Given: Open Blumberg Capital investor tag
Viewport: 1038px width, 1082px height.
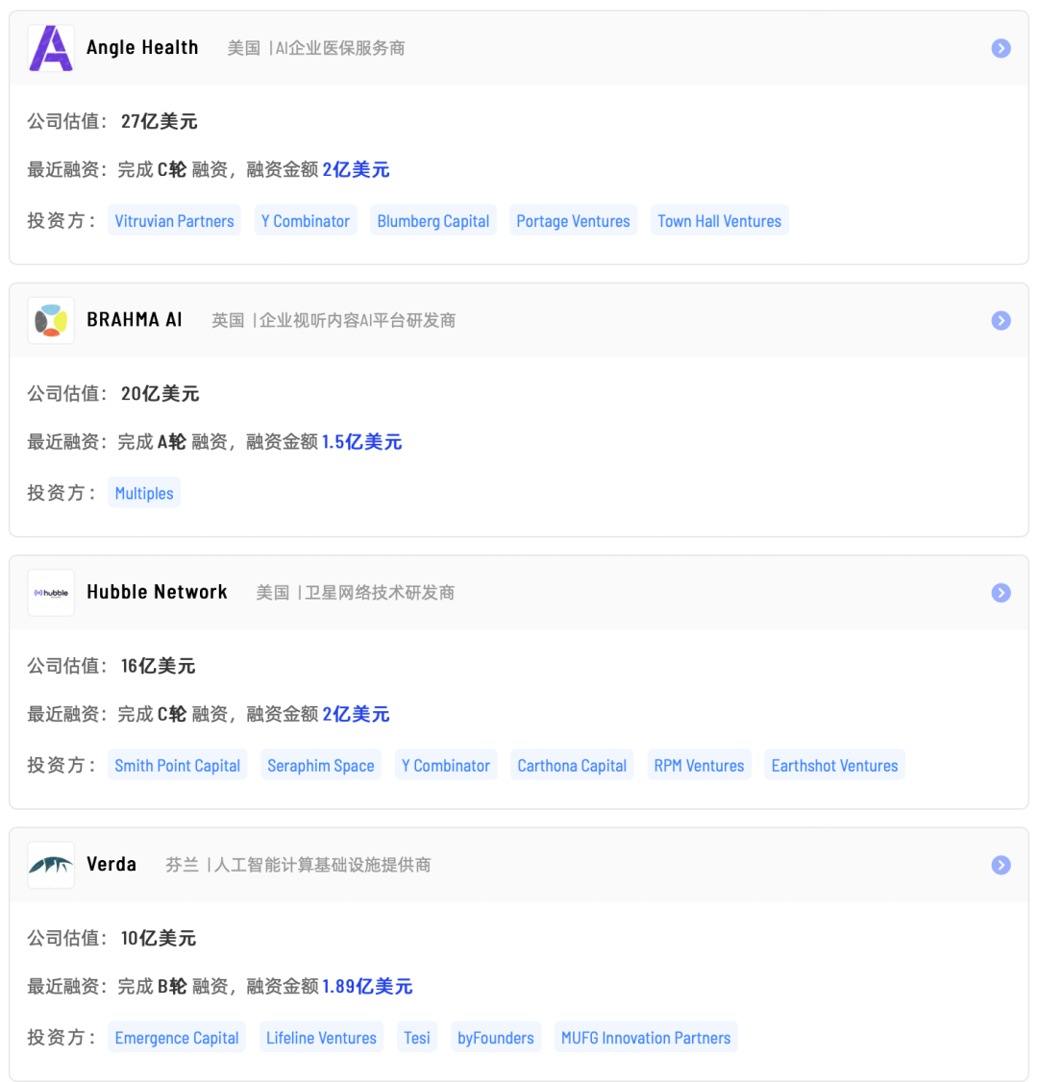Looking at the screenshot, I should tap(433, 221).
